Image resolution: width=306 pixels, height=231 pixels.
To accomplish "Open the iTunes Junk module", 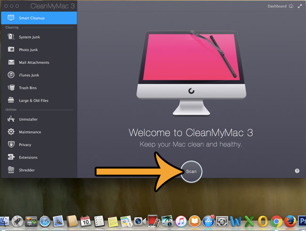I will click(x=39, y=75).
